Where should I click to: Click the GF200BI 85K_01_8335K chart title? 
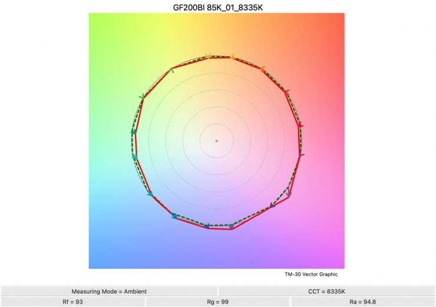[x=217, y=6]
